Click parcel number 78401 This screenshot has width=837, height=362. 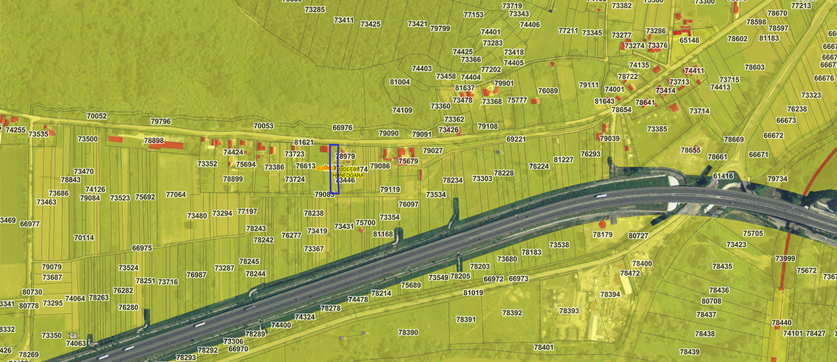coord(543,347)
